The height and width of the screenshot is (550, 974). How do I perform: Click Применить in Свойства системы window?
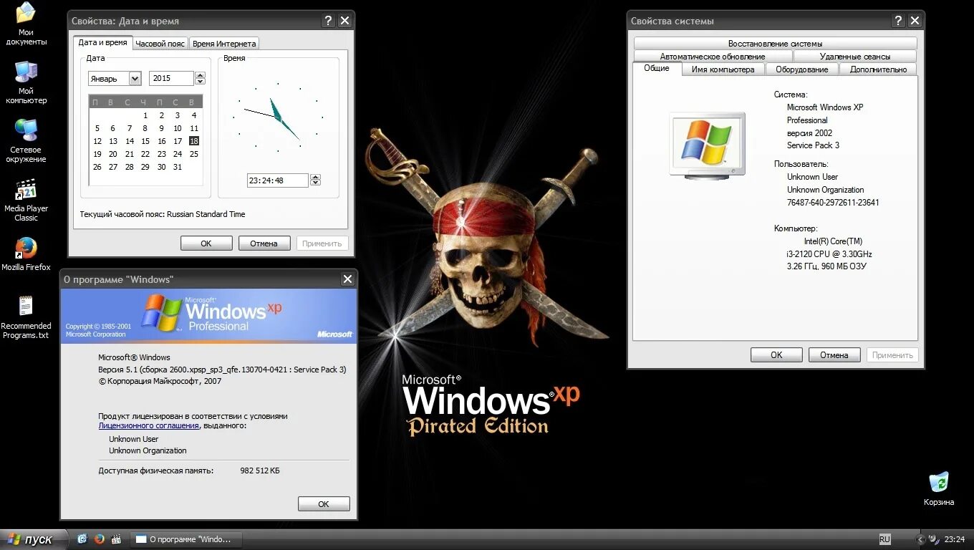[x=892, y=355]
